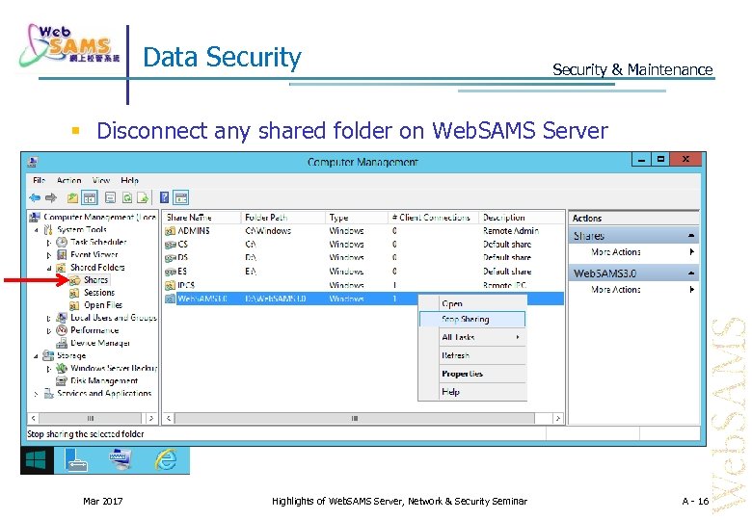Viewport: 752px width, 520px height.
Task: Collapse the Storage tree node
Action: [36, 356]
